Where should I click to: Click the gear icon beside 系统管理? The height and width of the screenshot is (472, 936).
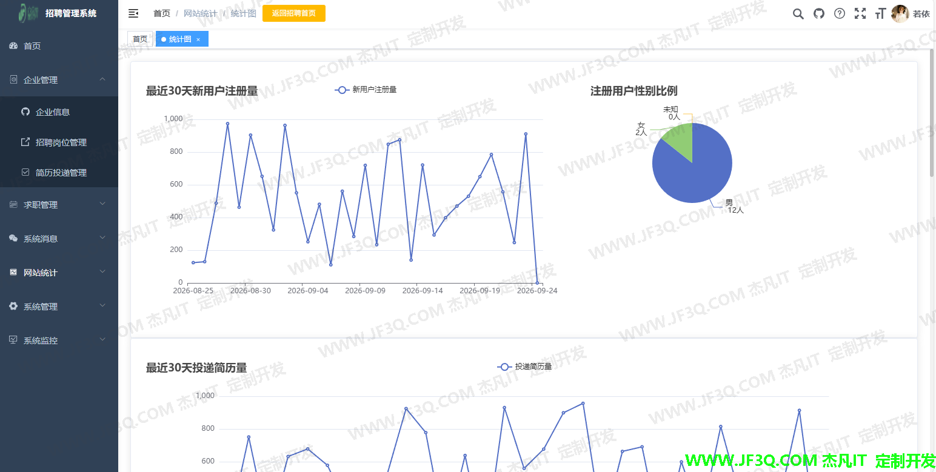pyautogui.click(x=13, y=307)
